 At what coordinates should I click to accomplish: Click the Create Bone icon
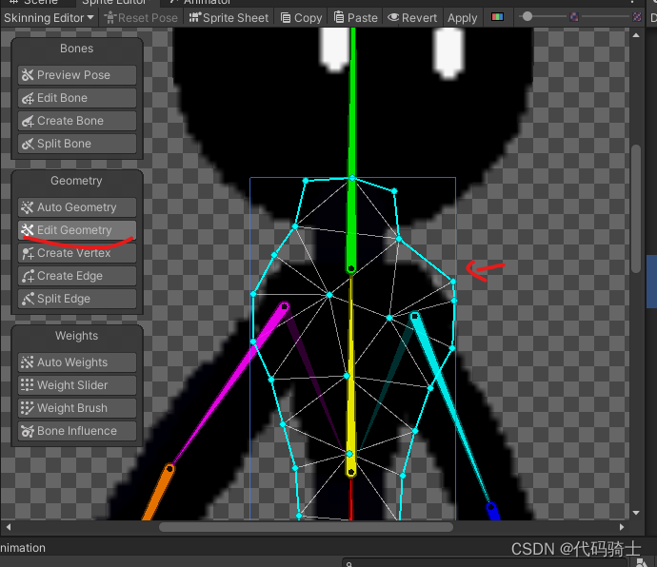click(28, 121)
